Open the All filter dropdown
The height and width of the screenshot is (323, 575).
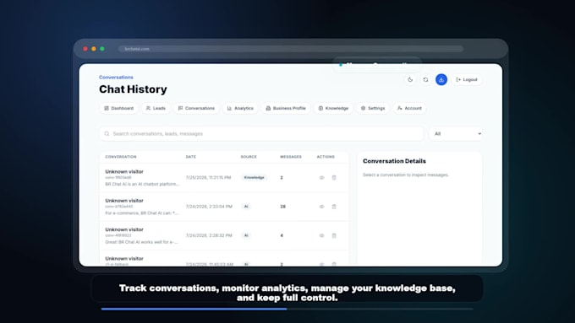(456, 134)
